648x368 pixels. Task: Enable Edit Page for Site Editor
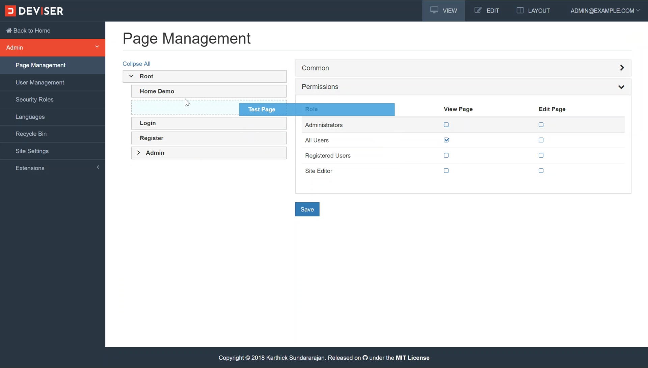[541, 170]
